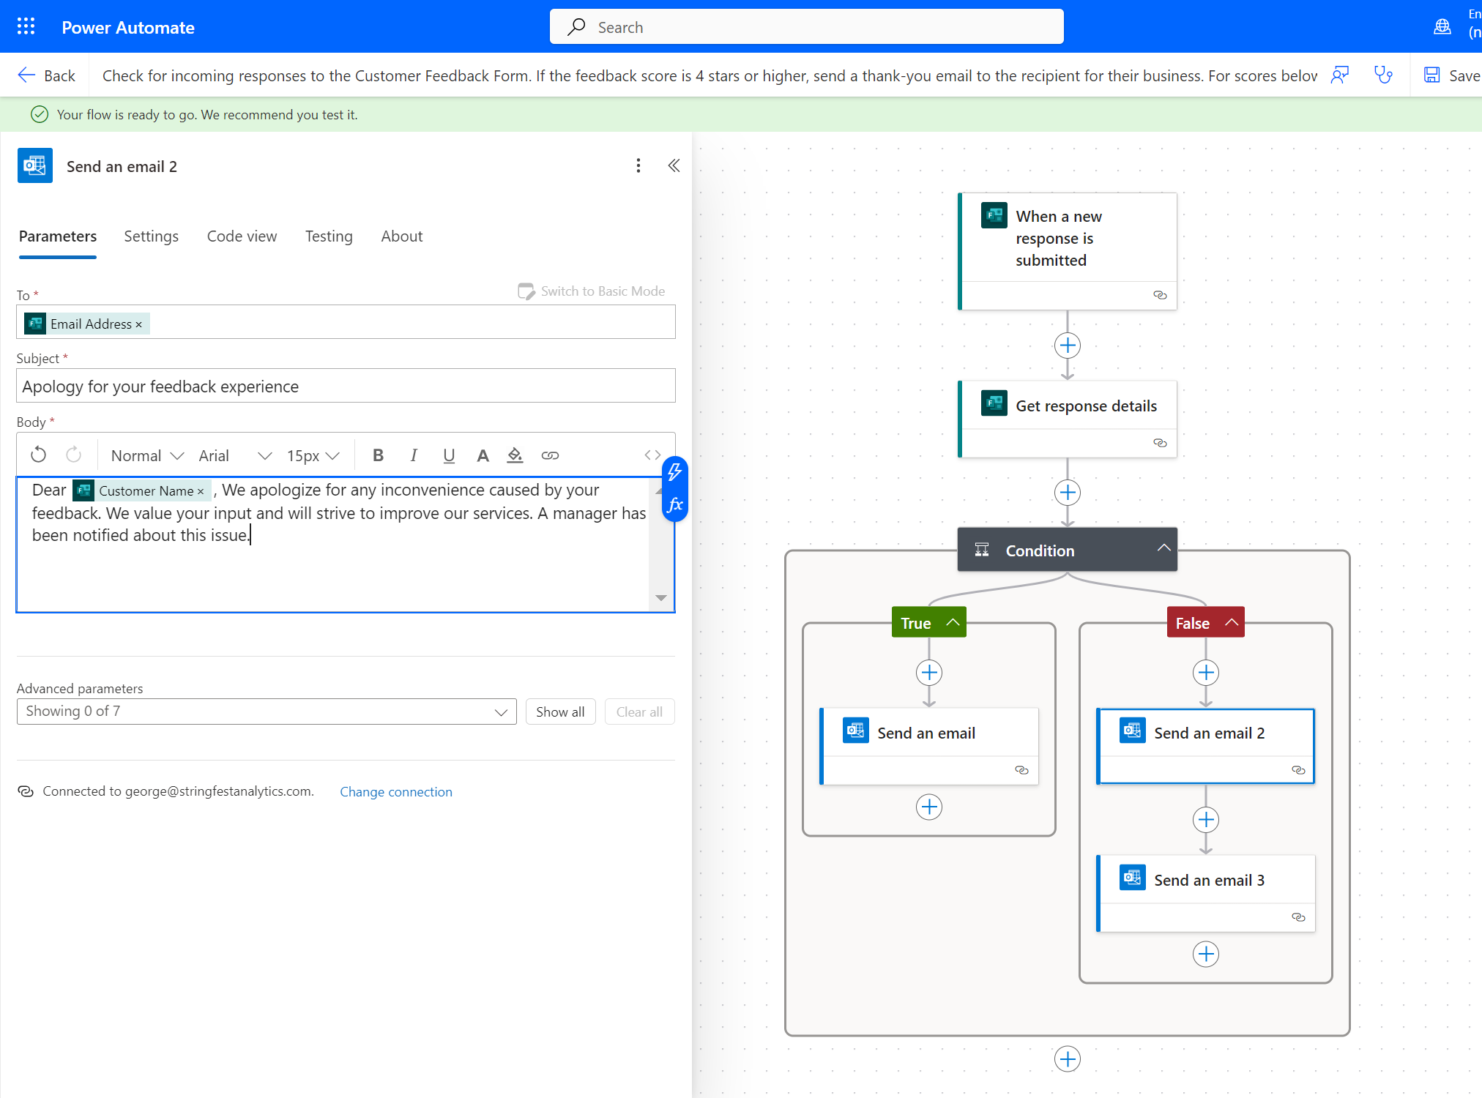
Task: Click the Change connection link
Action: (x=395, y=792)
